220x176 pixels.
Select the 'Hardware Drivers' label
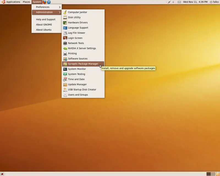tap(78, 23)
